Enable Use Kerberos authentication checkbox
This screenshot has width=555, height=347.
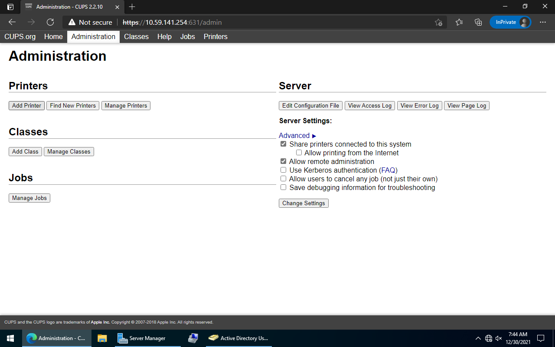click(x=284, y=170)
